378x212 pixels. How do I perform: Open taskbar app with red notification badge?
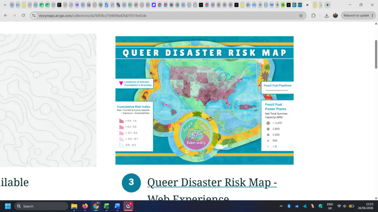pyautogui.click(x=128, y=206)
